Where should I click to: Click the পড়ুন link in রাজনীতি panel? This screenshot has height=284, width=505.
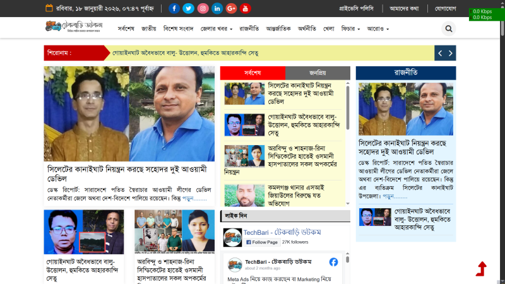395,196
